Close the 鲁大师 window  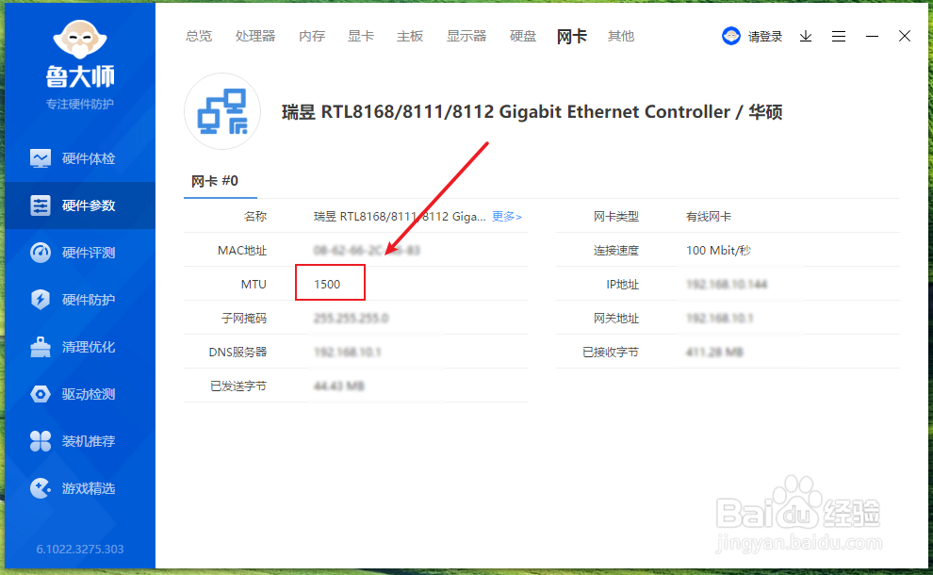tap(905, 37)
